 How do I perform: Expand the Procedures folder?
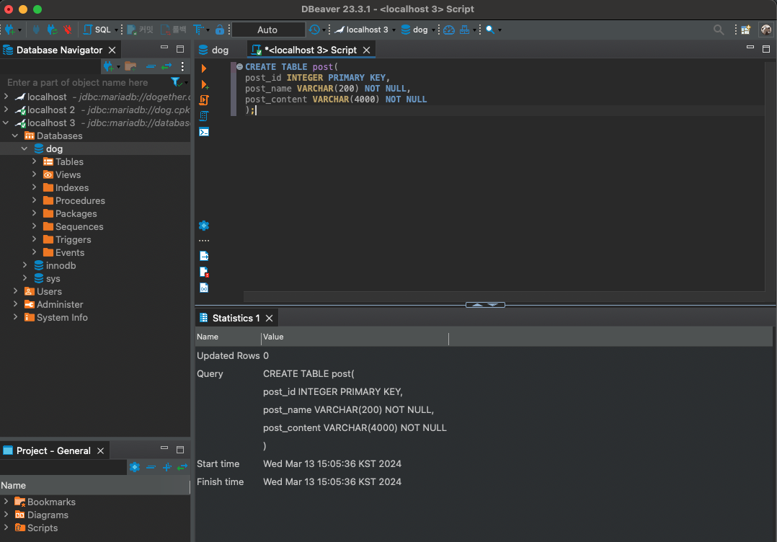(x=34, y=200)
